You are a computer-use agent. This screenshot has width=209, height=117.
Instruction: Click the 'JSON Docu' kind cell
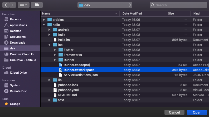pyautogui.click(x=201, y=75)
